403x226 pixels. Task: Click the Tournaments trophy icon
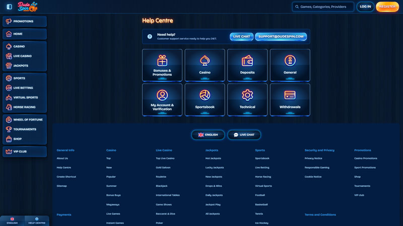[x=9, y=129]
